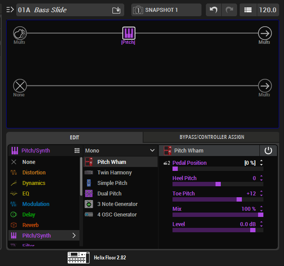Open the SNAPSHOT 1 selector

coord(166,10)
